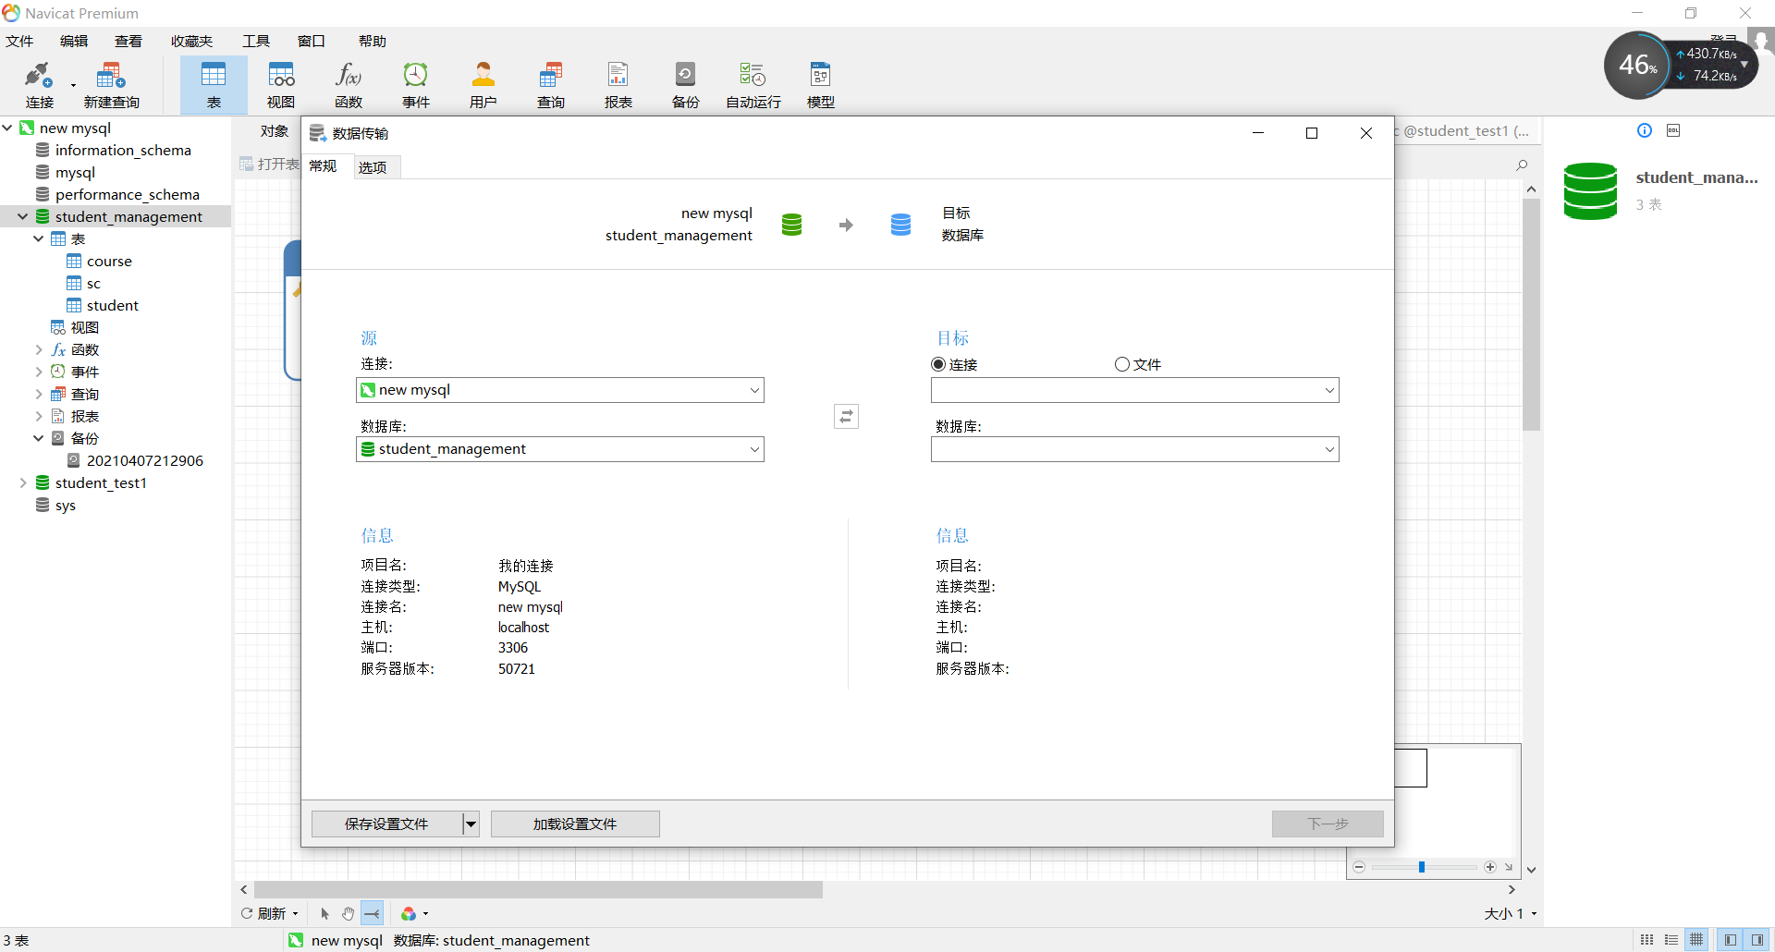Click the zoom in plus icon

point(1490,867)
